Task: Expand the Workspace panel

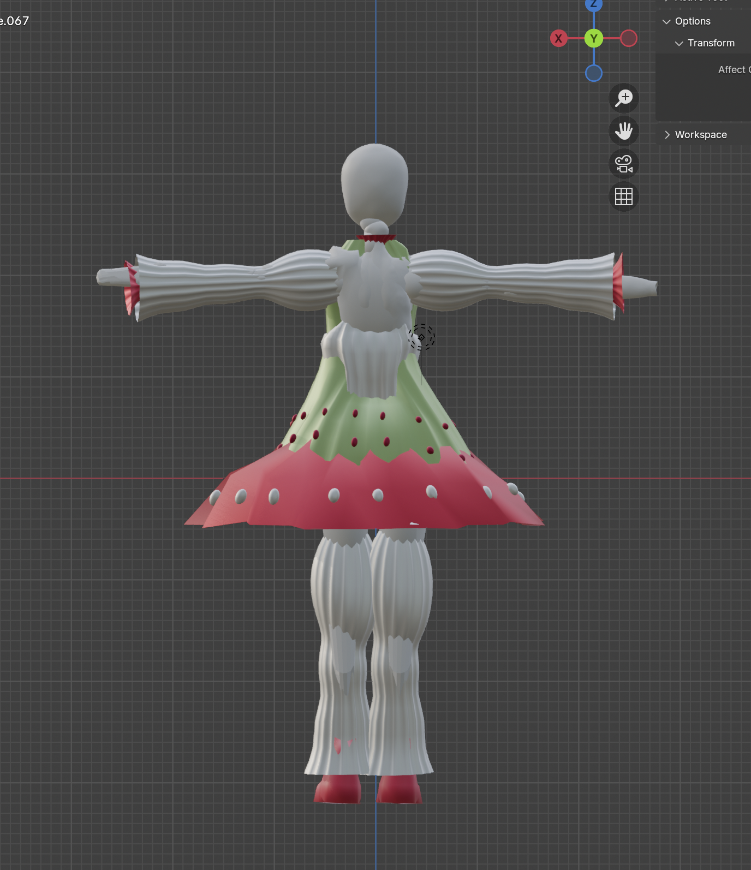Action: click(667, 135)
